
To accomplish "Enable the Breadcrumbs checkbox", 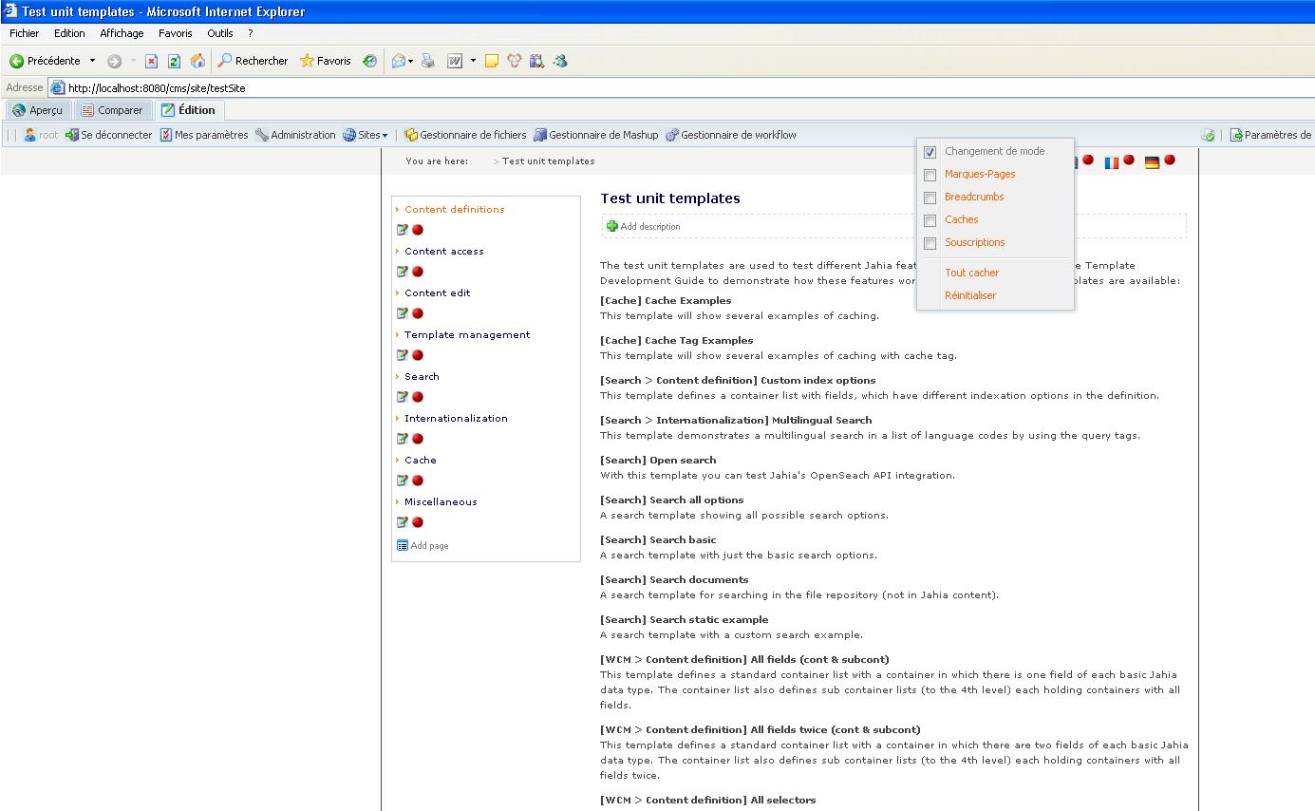I will 930,198.
